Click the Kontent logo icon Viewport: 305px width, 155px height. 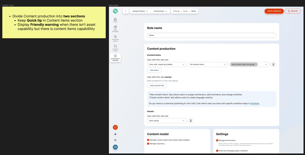pos(115,11)
